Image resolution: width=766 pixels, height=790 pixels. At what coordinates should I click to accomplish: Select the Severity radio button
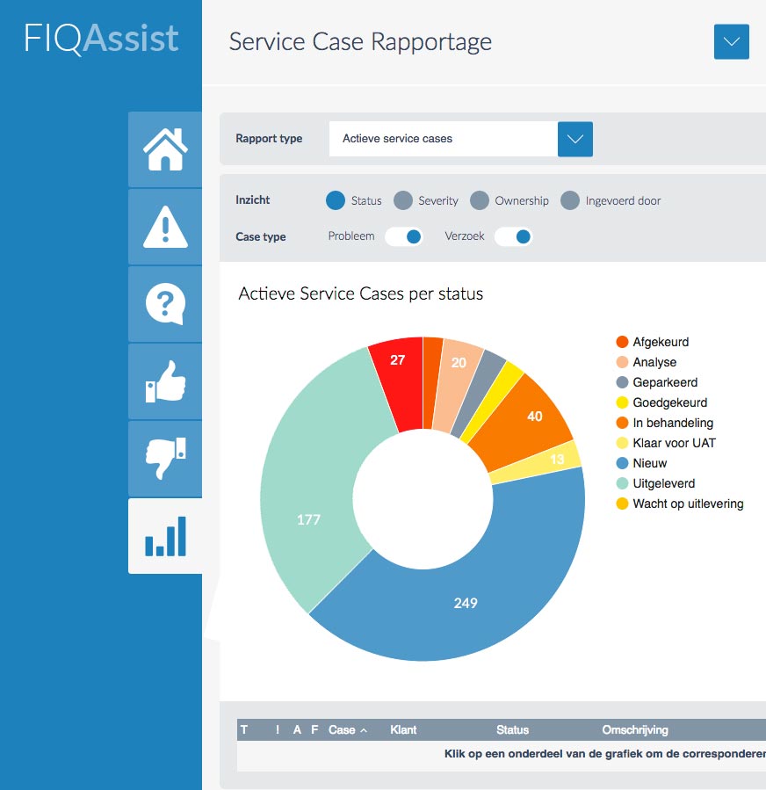point(403,200)
